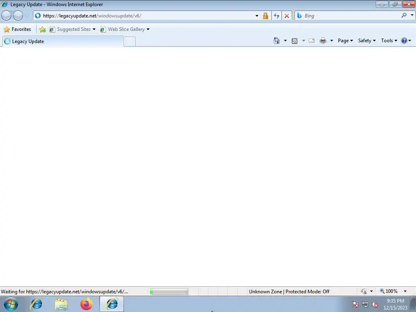Open the Favorites center
The height and width of the screenshot is (312, 416).
tap(17, 29)
